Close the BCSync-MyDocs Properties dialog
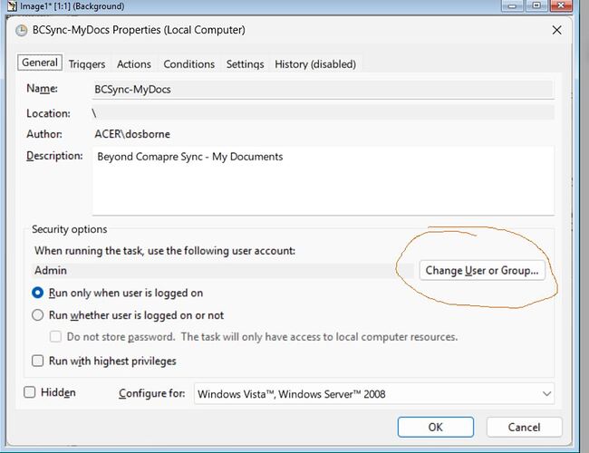Image resolution: width=589 pixels, height=453 pixels. [556, 30]
